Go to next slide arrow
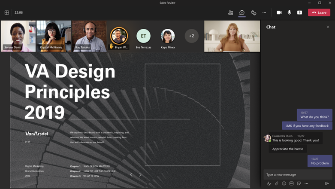The width and height of the screenshot is (335, 189). 140,175
